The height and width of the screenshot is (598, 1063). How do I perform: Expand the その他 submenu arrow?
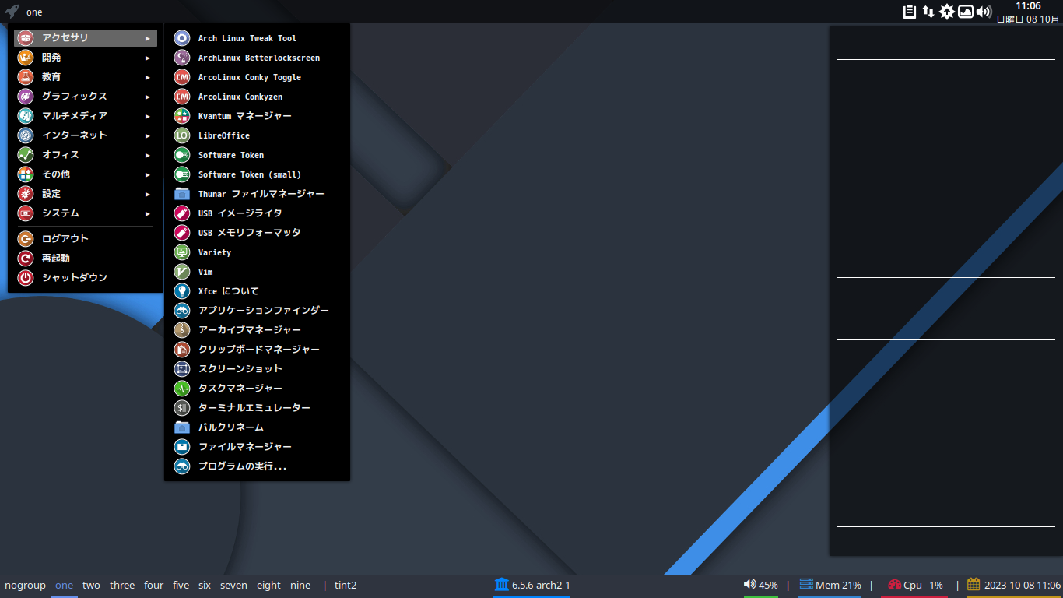[148, 174]
